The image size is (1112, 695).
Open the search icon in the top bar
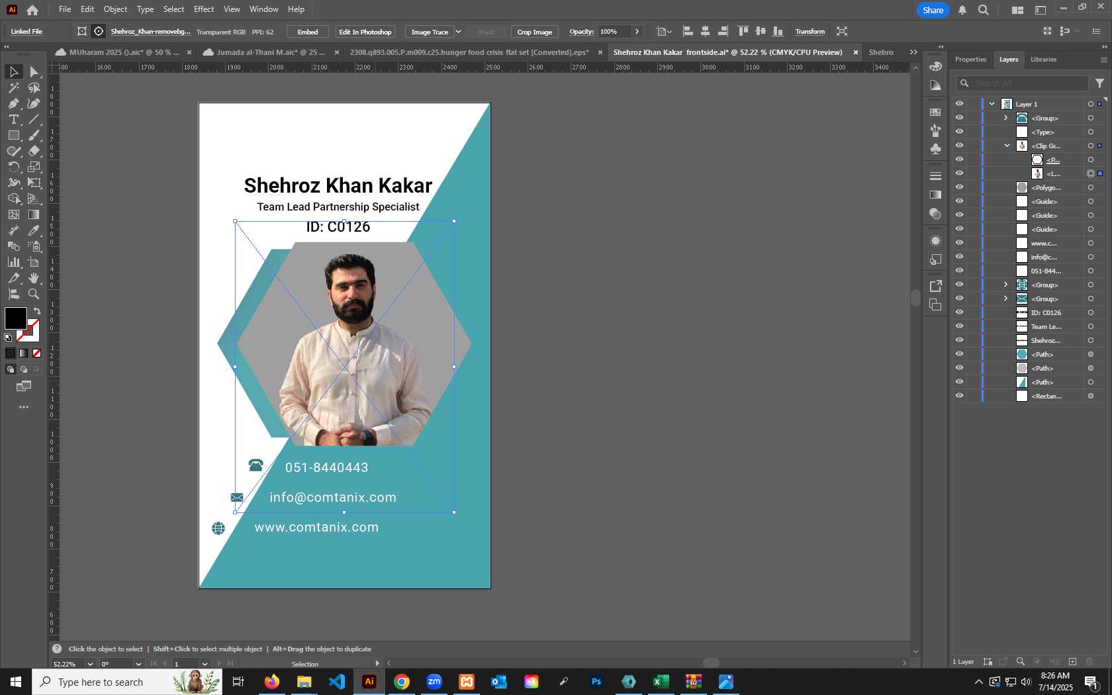984,10
